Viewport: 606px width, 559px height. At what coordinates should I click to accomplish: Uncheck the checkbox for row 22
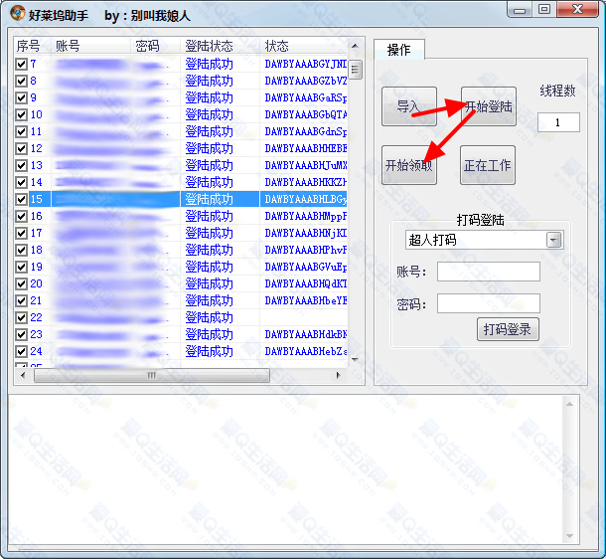coord(22,317)
